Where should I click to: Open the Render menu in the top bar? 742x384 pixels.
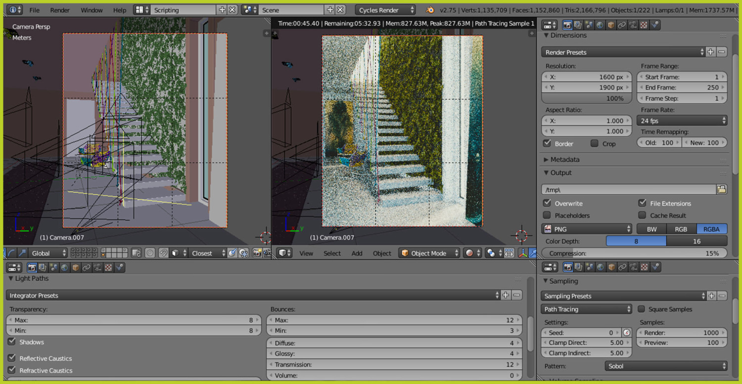point(60,9)
